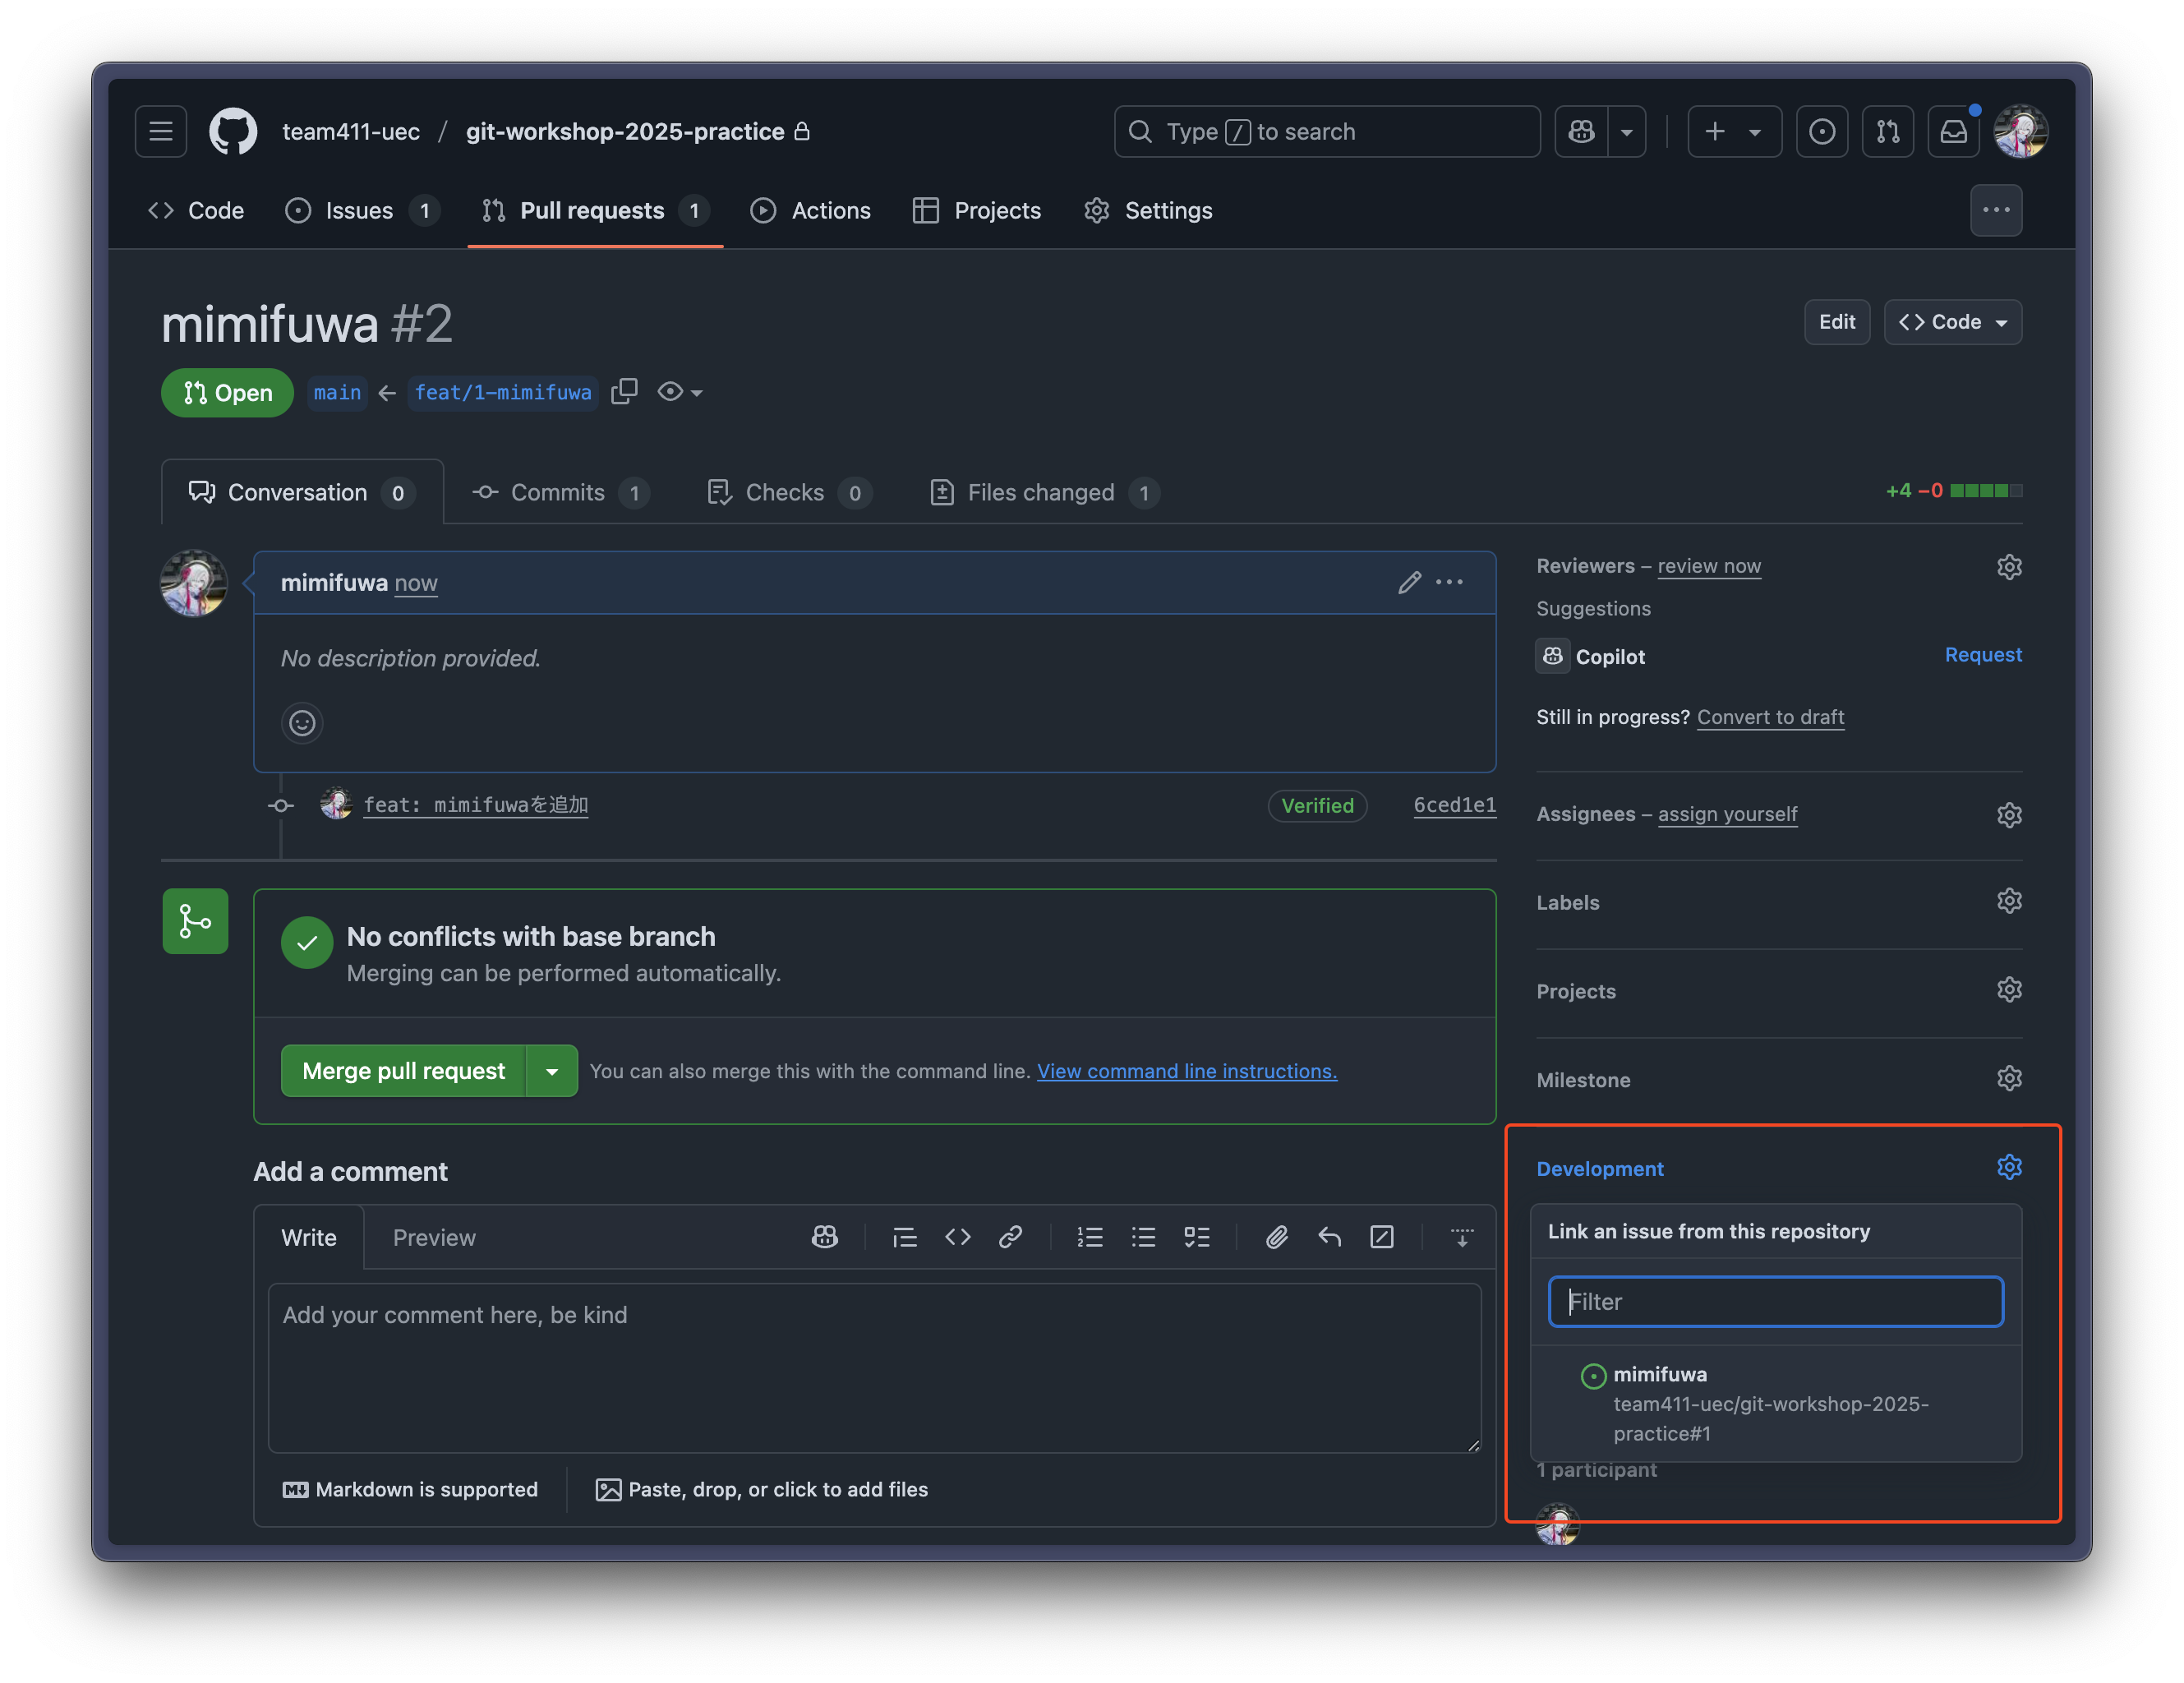This screenshot has height=1683, width=2184.
Task: Open comment options three-dot menu
Action: point(1449,582)
